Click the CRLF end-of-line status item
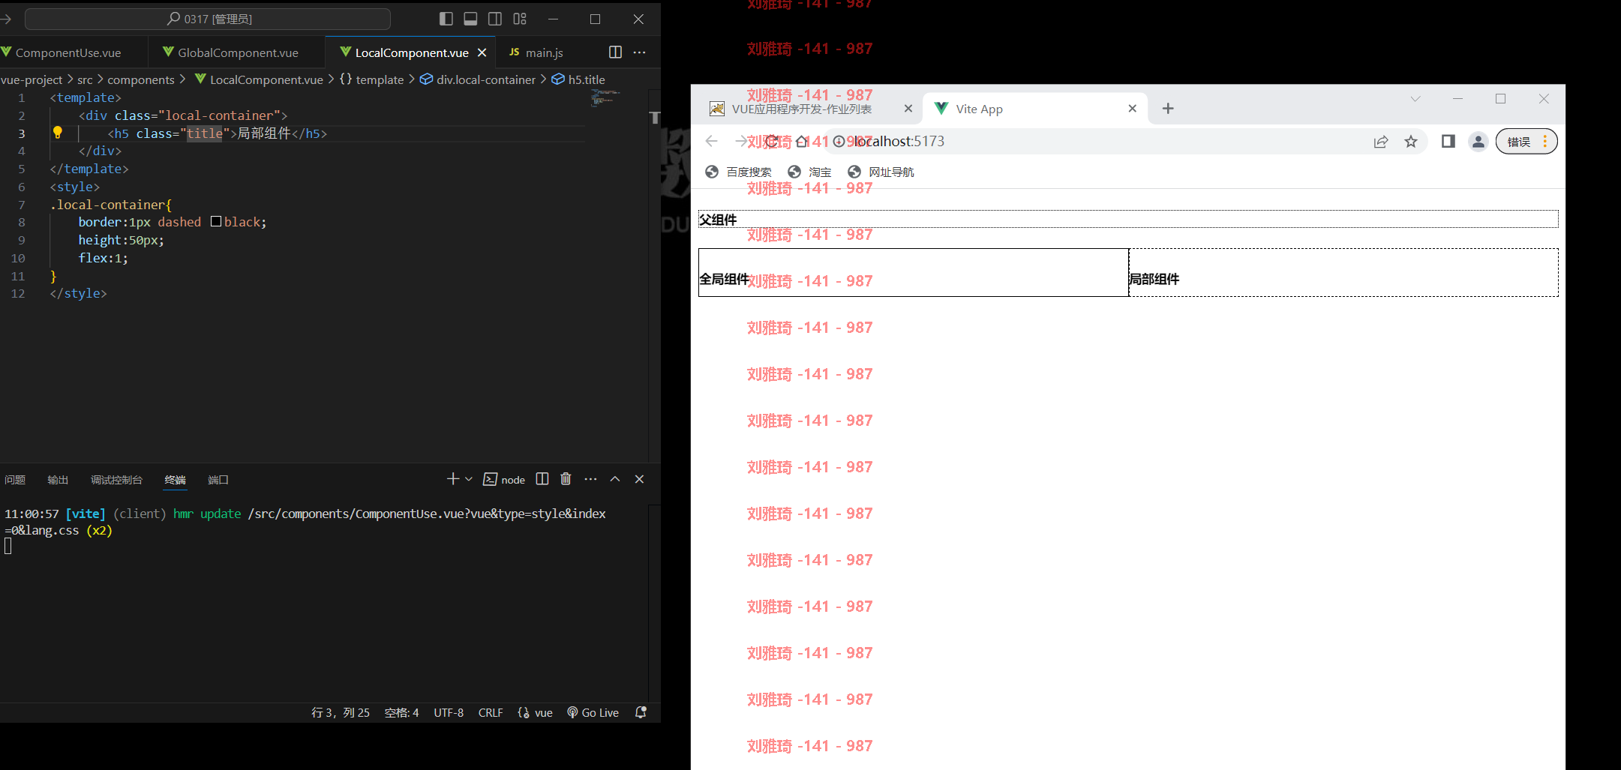The width and height of the screenshot is (1621, 770). tap(491, 712)
